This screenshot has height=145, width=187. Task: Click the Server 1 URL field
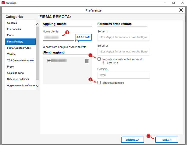[123, 37]
